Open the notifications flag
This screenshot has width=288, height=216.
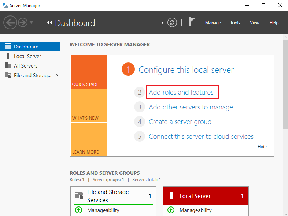tap(192, 22)
